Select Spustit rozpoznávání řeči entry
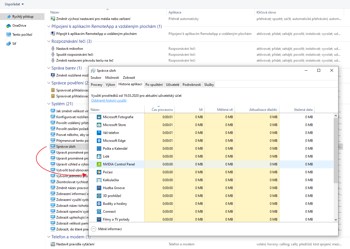The image size is (350, 249). (75, 55)
